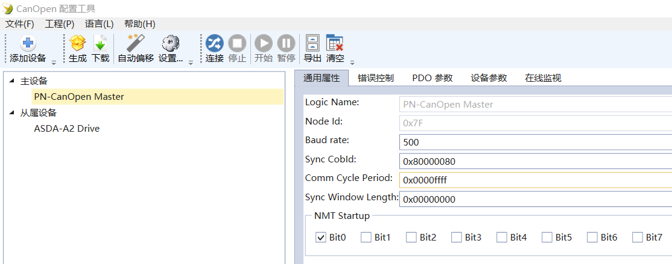Switch to the 错误控制 tab
The width and height of the screenshot is (672, 264).
click(376, 78)
